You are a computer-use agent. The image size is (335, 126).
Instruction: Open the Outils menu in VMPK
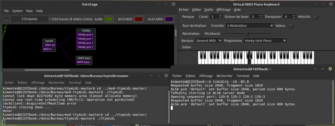click(209, 10)
